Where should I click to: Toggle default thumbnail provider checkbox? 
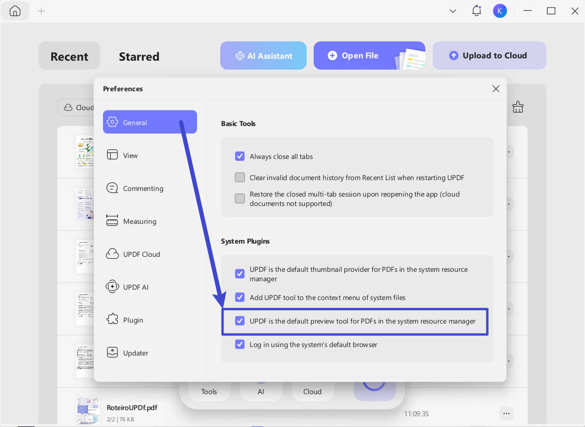point(240,274)
